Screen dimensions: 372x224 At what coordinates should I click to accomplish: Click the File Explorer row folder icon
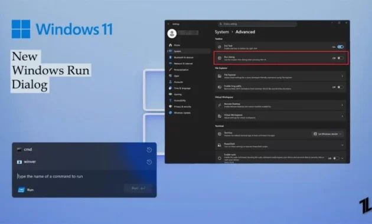click(x=220, y=76)
